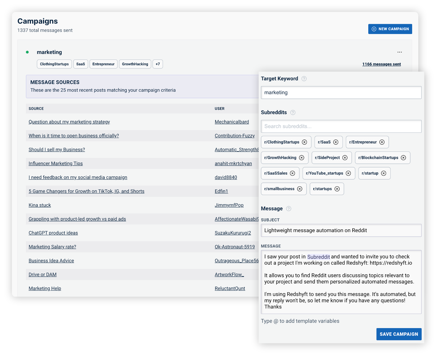Click the SOURCE column header
This screenshot has height=356, width=437.
(36, 109)
